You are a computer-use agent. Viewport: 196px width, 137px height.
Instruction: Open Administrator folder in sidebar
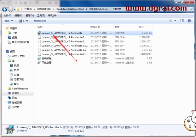18,89
